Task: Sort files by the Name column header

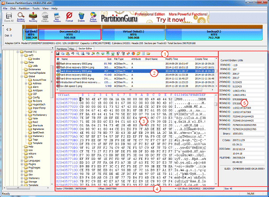Action: [64, 59]
